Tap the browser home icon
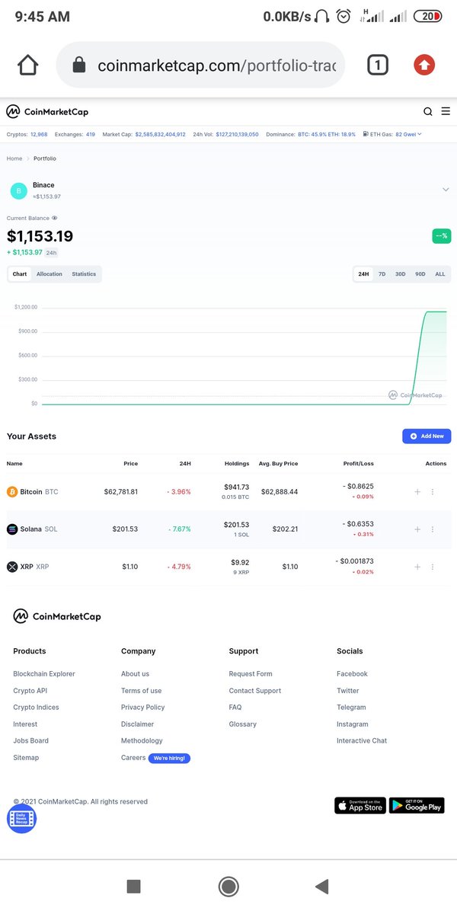This screenshot has width=457, height=914. click(x=28, y=66)
